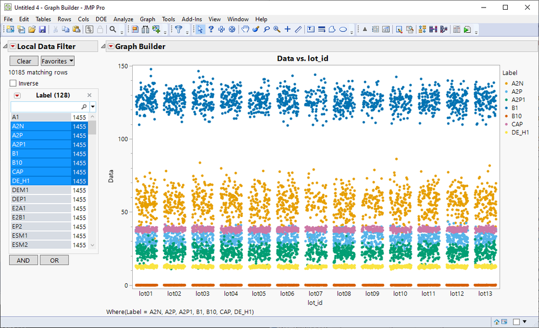Click the data filter funnel icon
Image resolution: width=539 pixels, height=328 pixels.
[179, 30]
